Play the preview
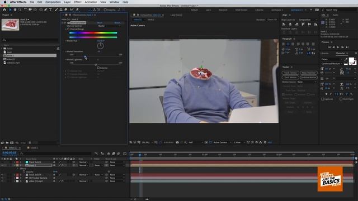 (338, 47)
